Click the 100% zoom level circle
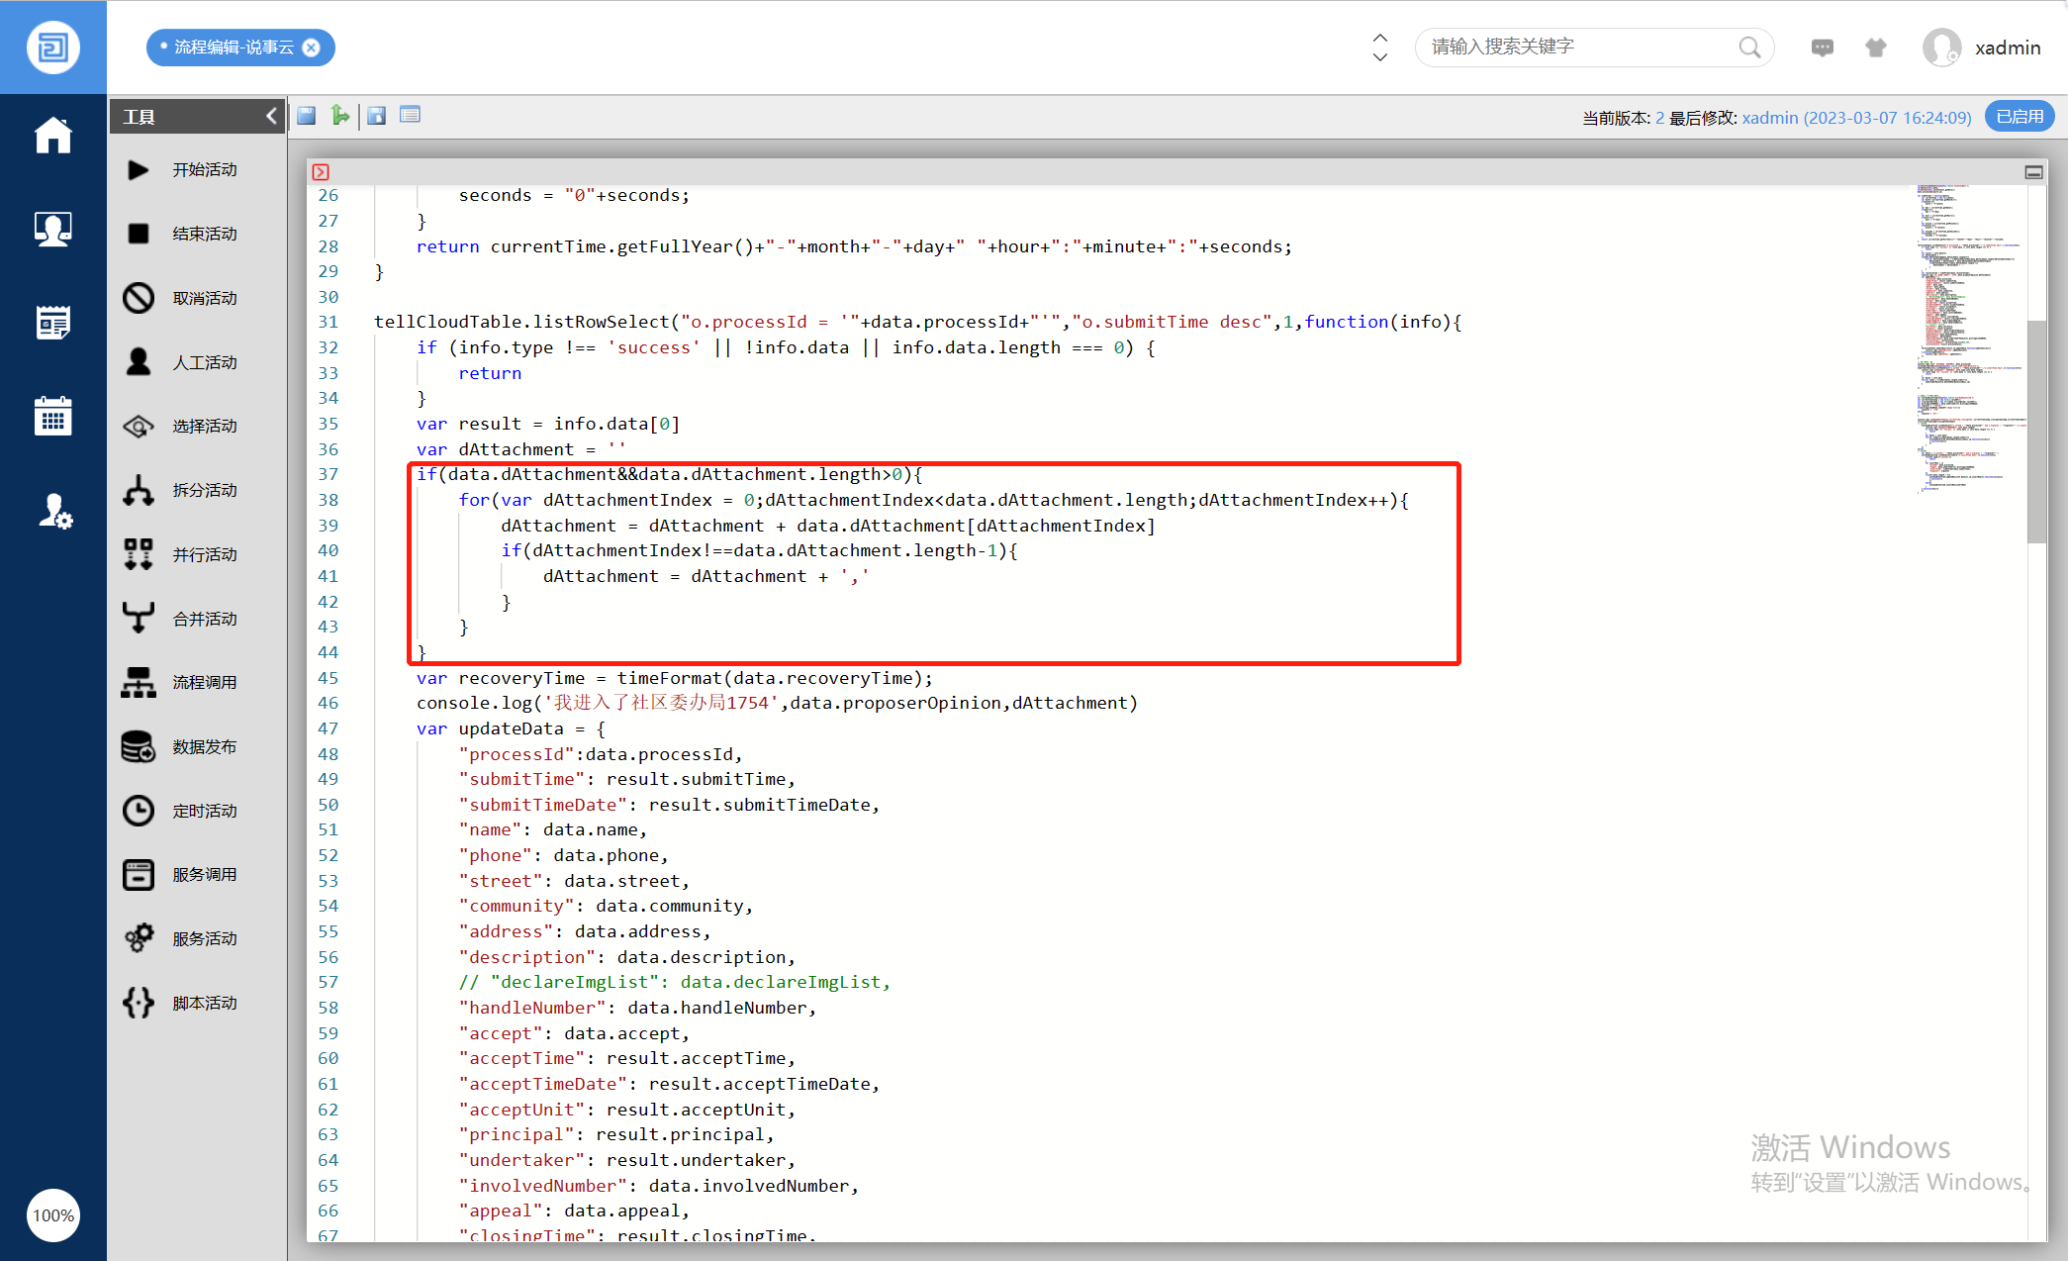The image size is (2068, 1261). point(53,1215)
